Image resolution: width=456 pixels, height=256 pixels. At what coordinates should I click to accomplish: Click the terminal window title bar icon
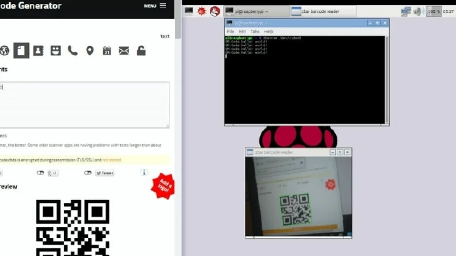230,23
